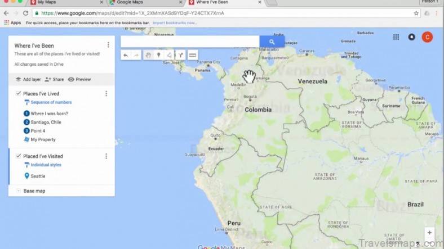Click the Add directions tool
Viewport: 444px width, 249px height.
[x=180, y=55]
